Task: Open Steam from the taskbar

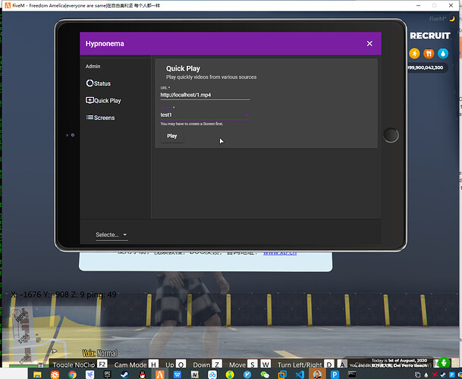Action: click(124, 374)
